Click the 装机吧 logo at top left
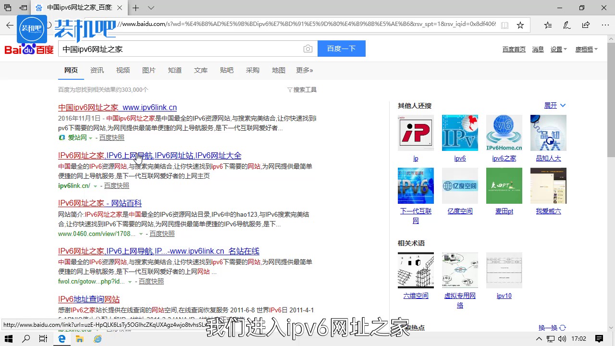Viewport: 615px width, 346px height. tap(32, 28)
